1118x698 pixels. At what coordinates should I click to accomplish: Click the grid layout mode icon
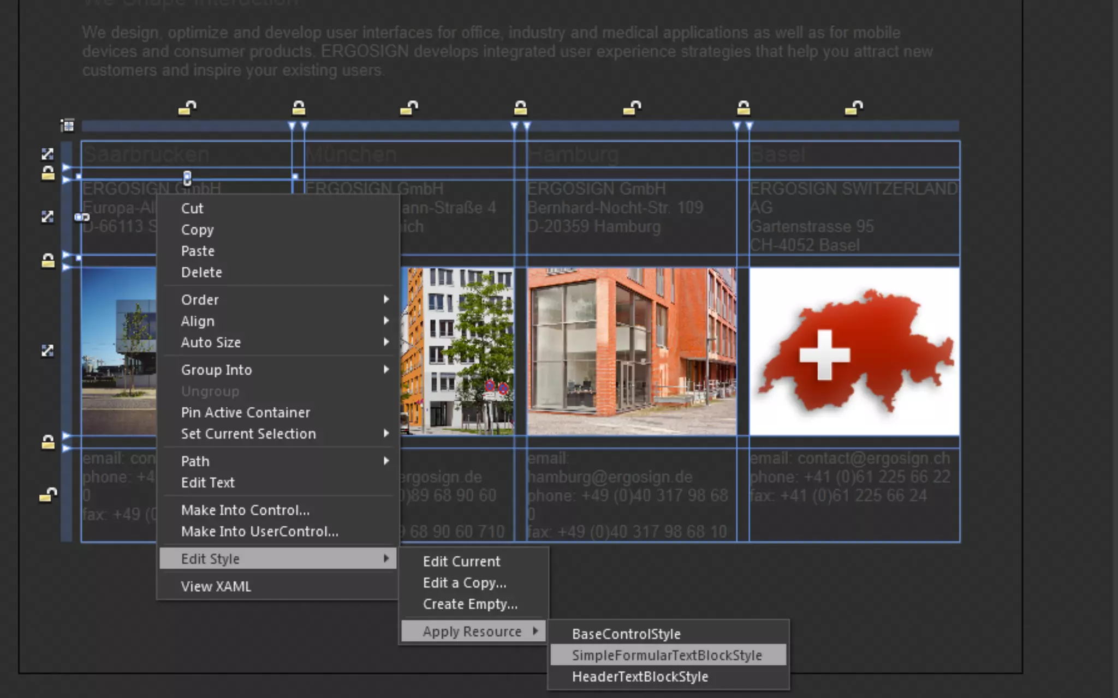pos(68,125)
